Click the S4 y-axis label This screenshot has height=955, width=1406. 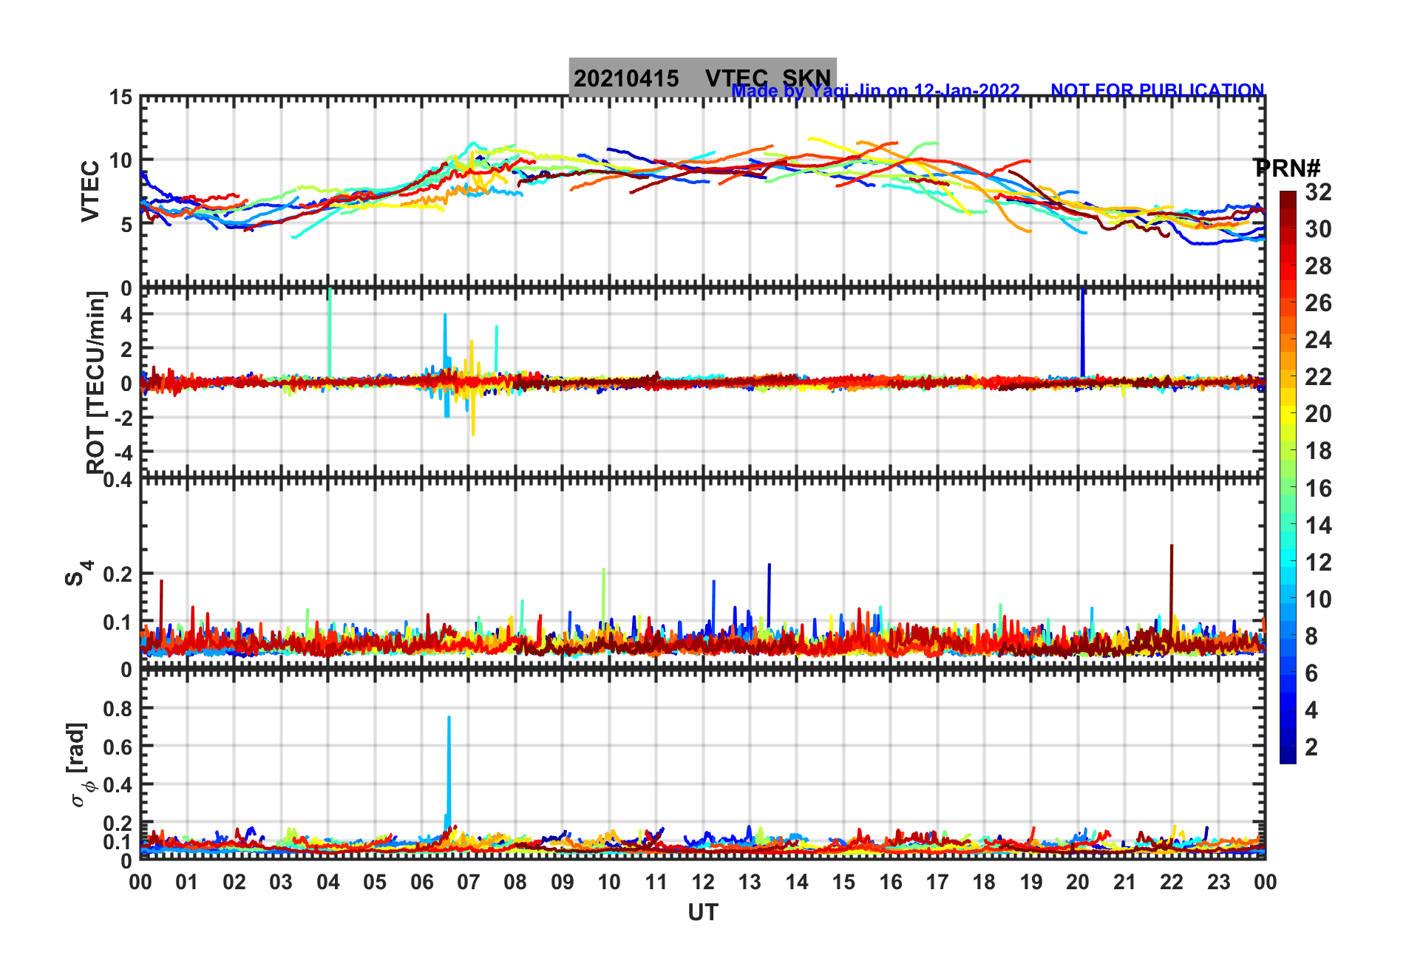click(x=78, y=573)
